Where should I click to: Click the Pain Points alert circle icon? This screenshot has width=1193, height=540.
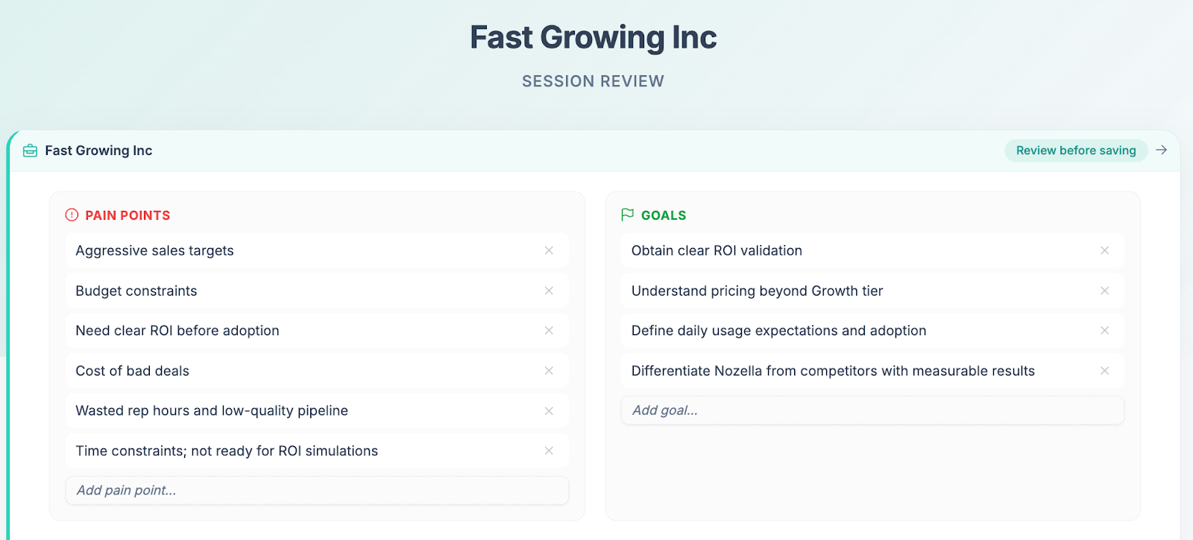(72, 215)
